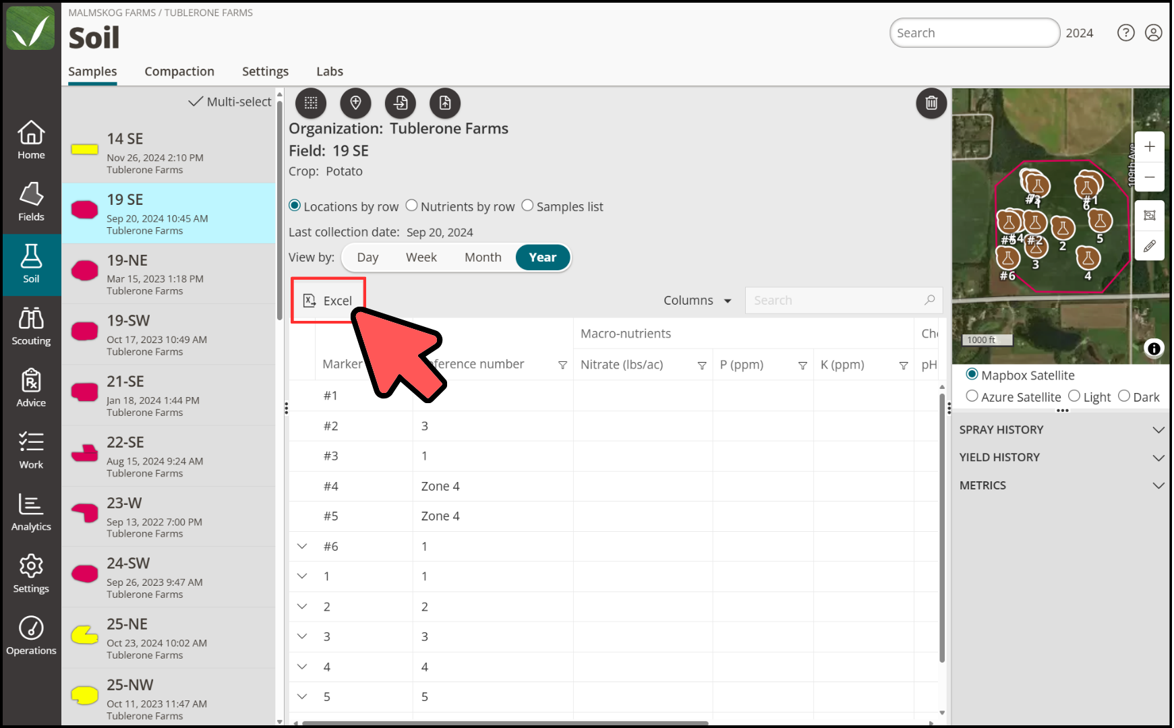1174x728 pixels.
Task: Expand the YIELD HISTORY section
Action: coord(1061,458)
